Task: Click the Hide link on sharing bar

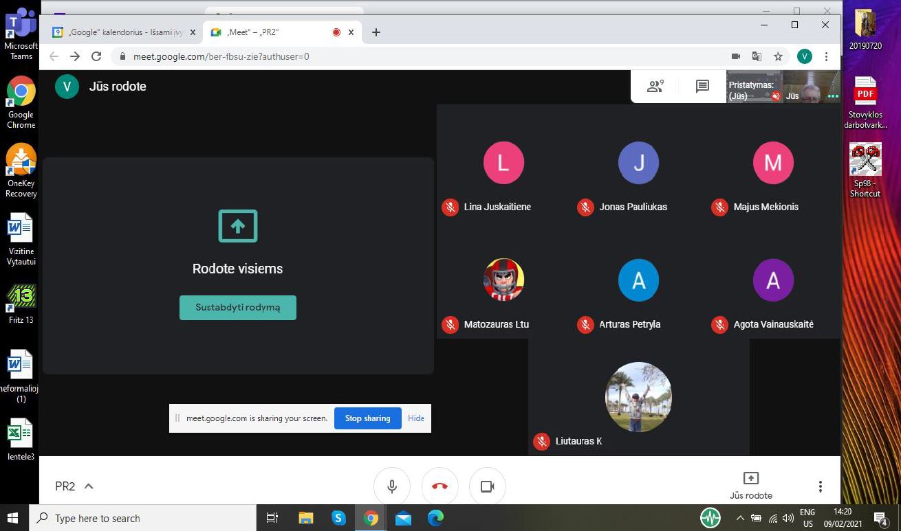Action: 416,418
